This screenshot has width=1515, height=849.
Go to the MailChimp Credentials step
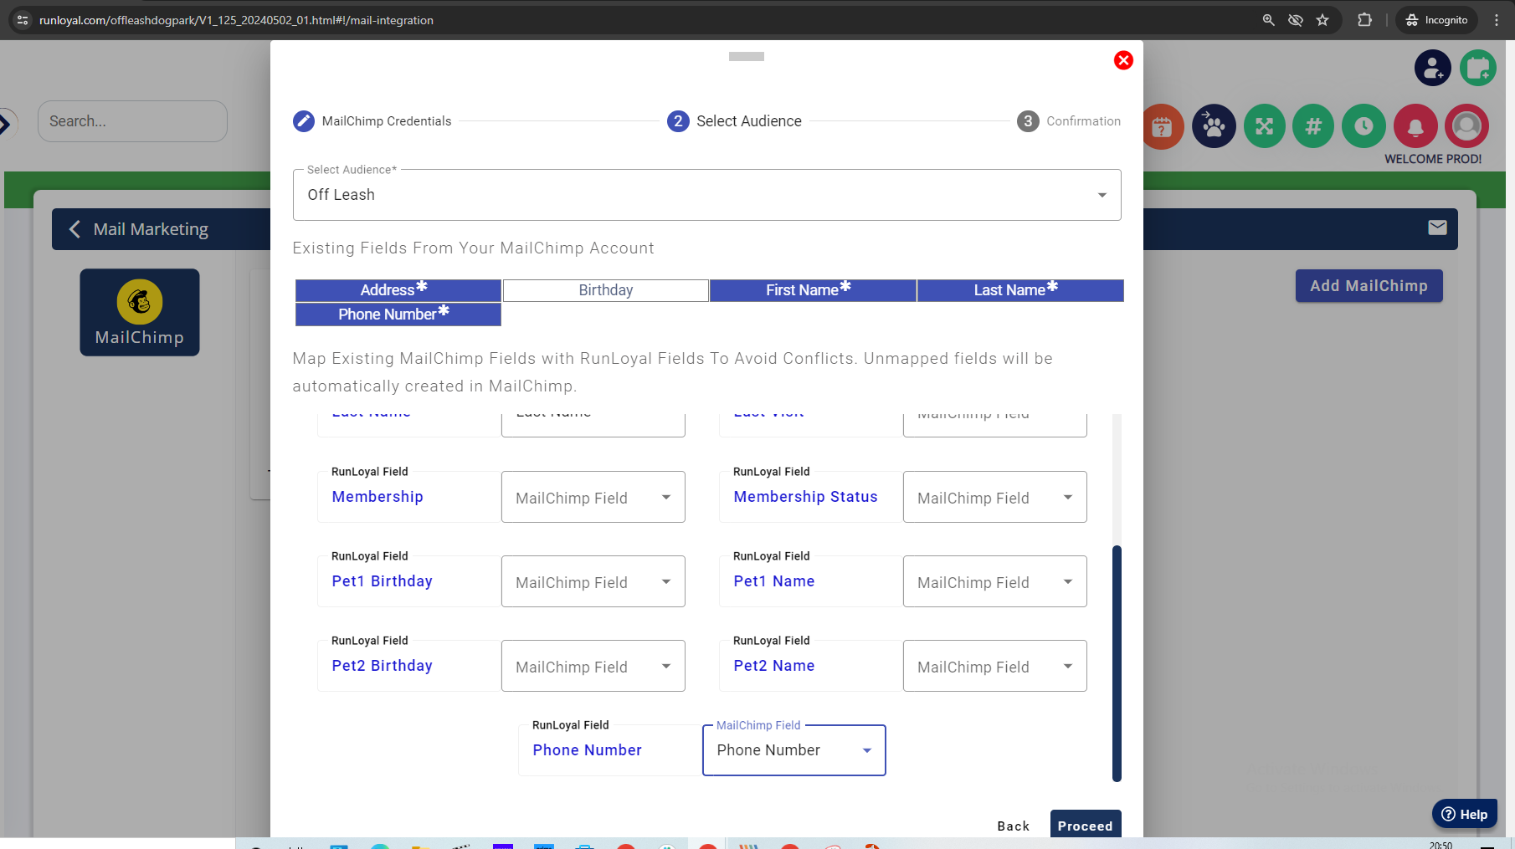tap(372, 121)
